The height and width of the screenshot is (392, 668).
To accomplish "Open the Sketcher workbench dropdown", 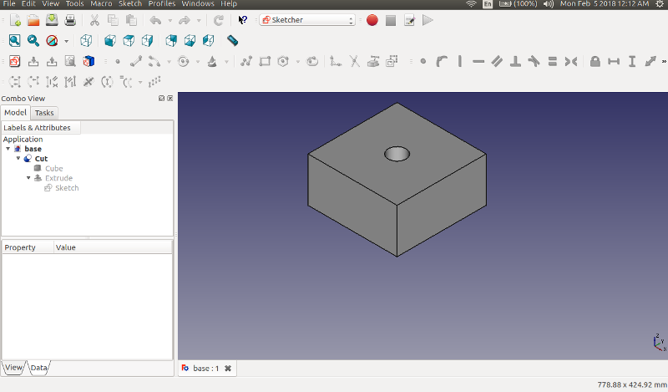I will [x=307, y=19].
